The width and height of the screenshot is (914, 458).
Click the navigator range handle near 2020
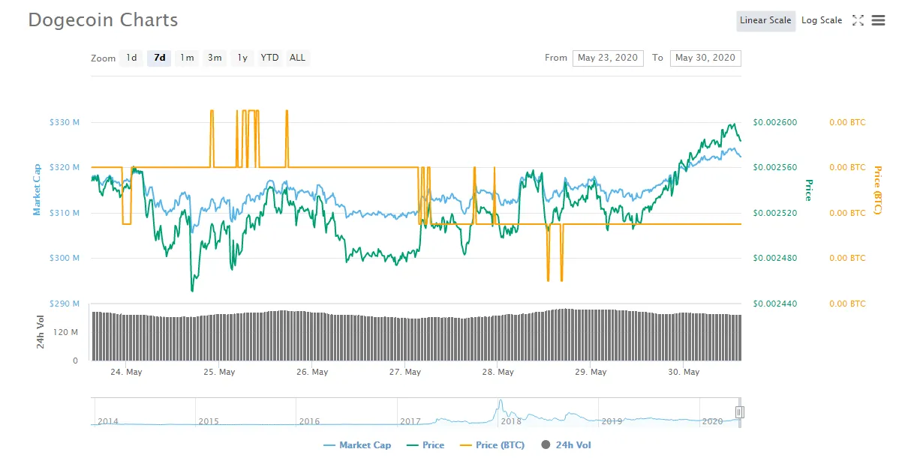click(x=739, y=412)
